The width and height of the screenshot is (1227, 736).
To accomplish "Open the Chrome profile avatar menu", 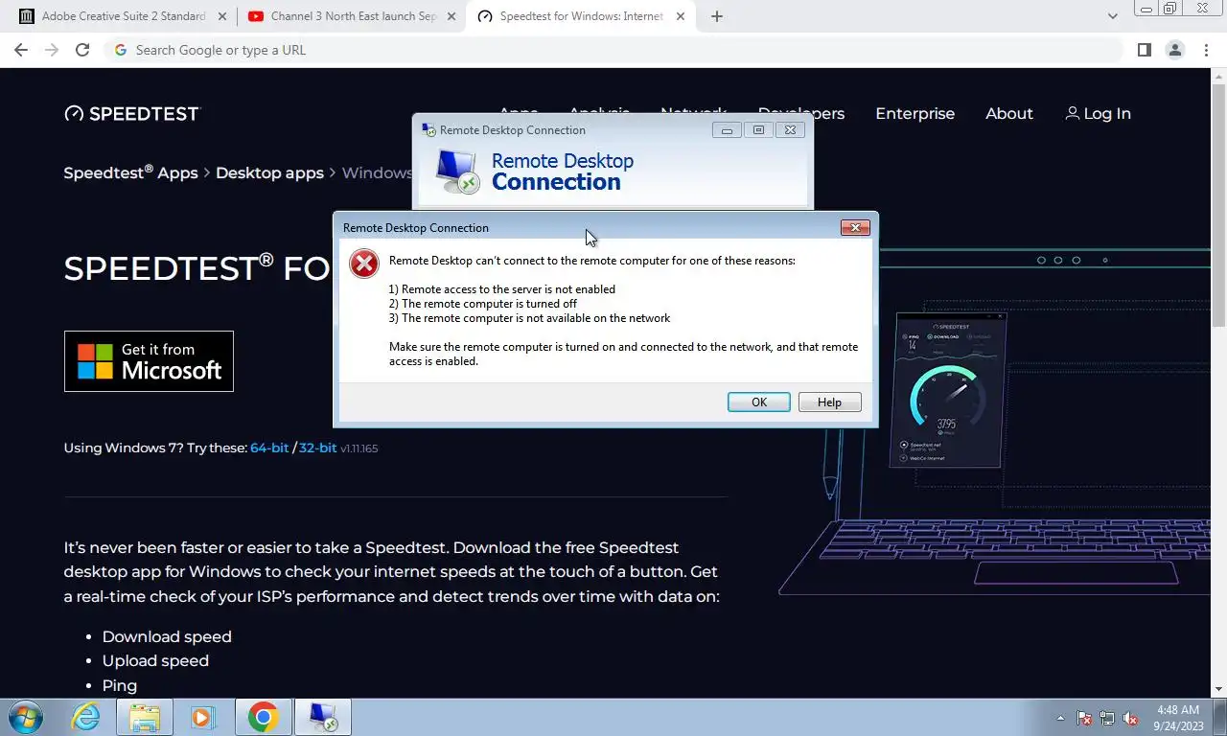I will (x=1174, y=50).
